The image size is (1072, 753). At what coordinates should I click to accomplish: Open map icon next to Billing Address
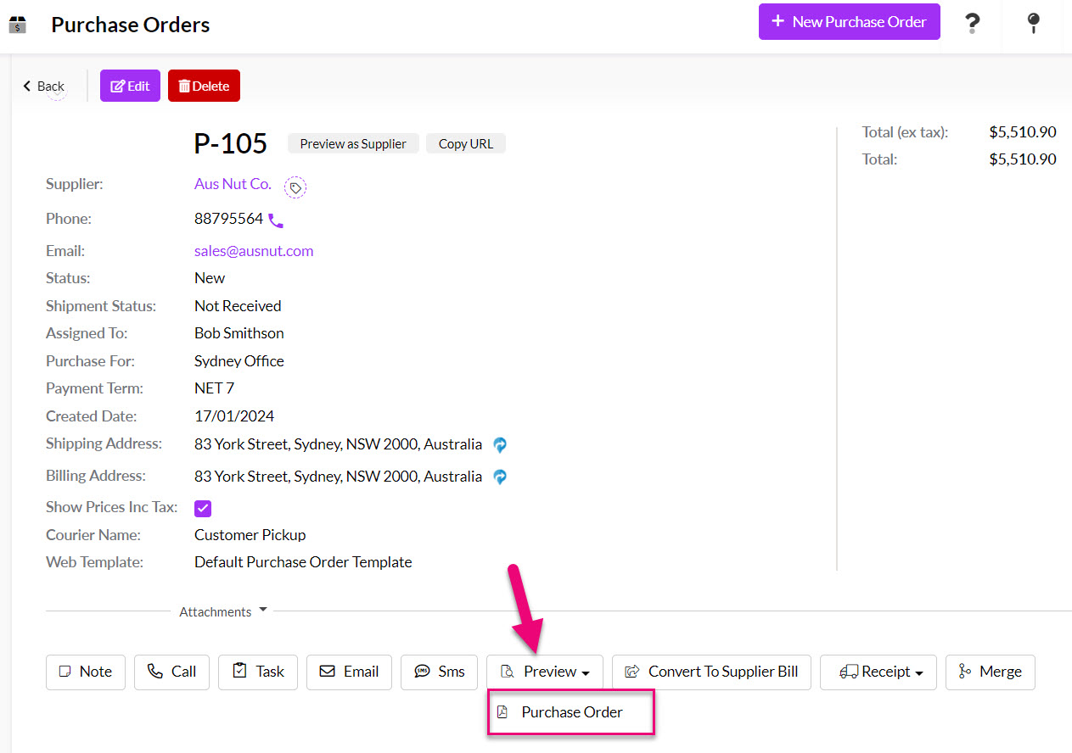501,477
